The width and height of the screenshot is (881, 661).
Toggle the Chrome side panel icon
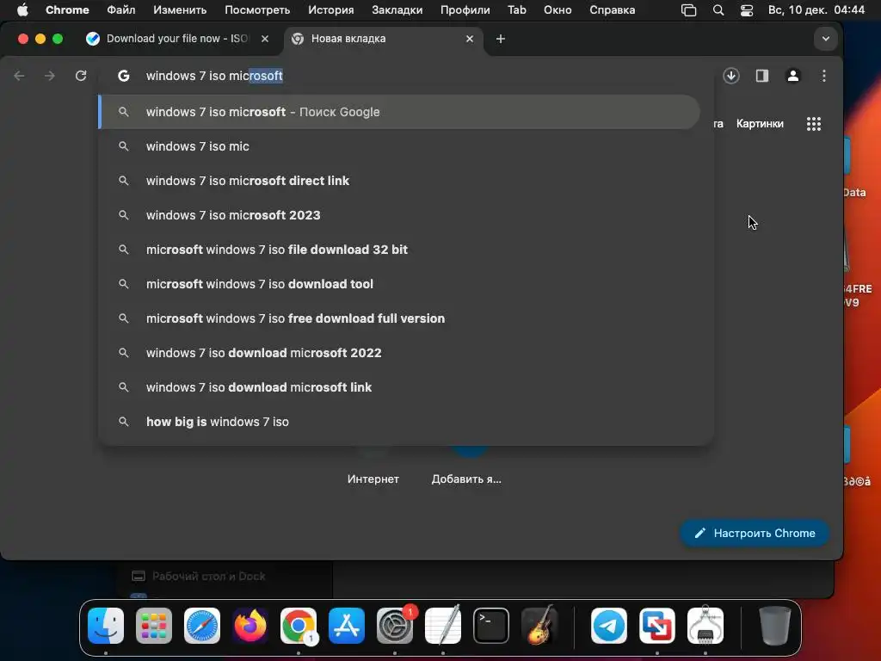pos(762,76)
